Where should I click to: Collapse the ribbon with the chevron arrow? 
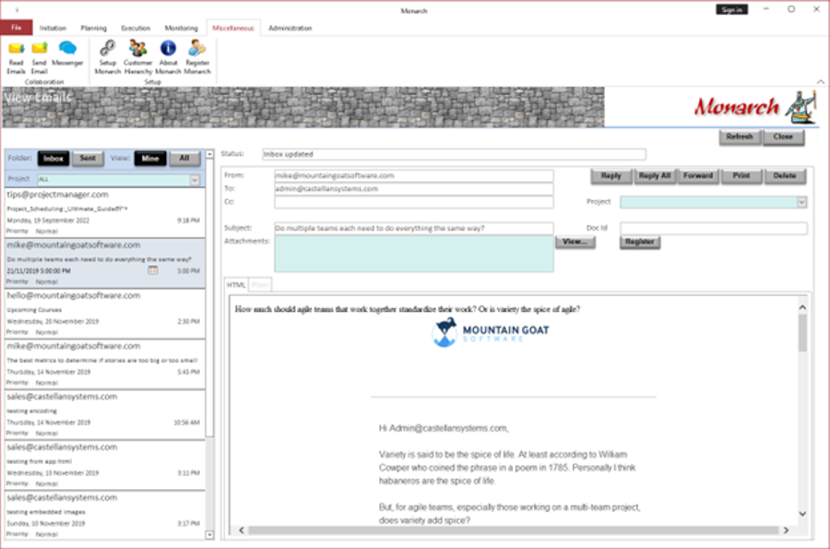click(x=820, y=81)
